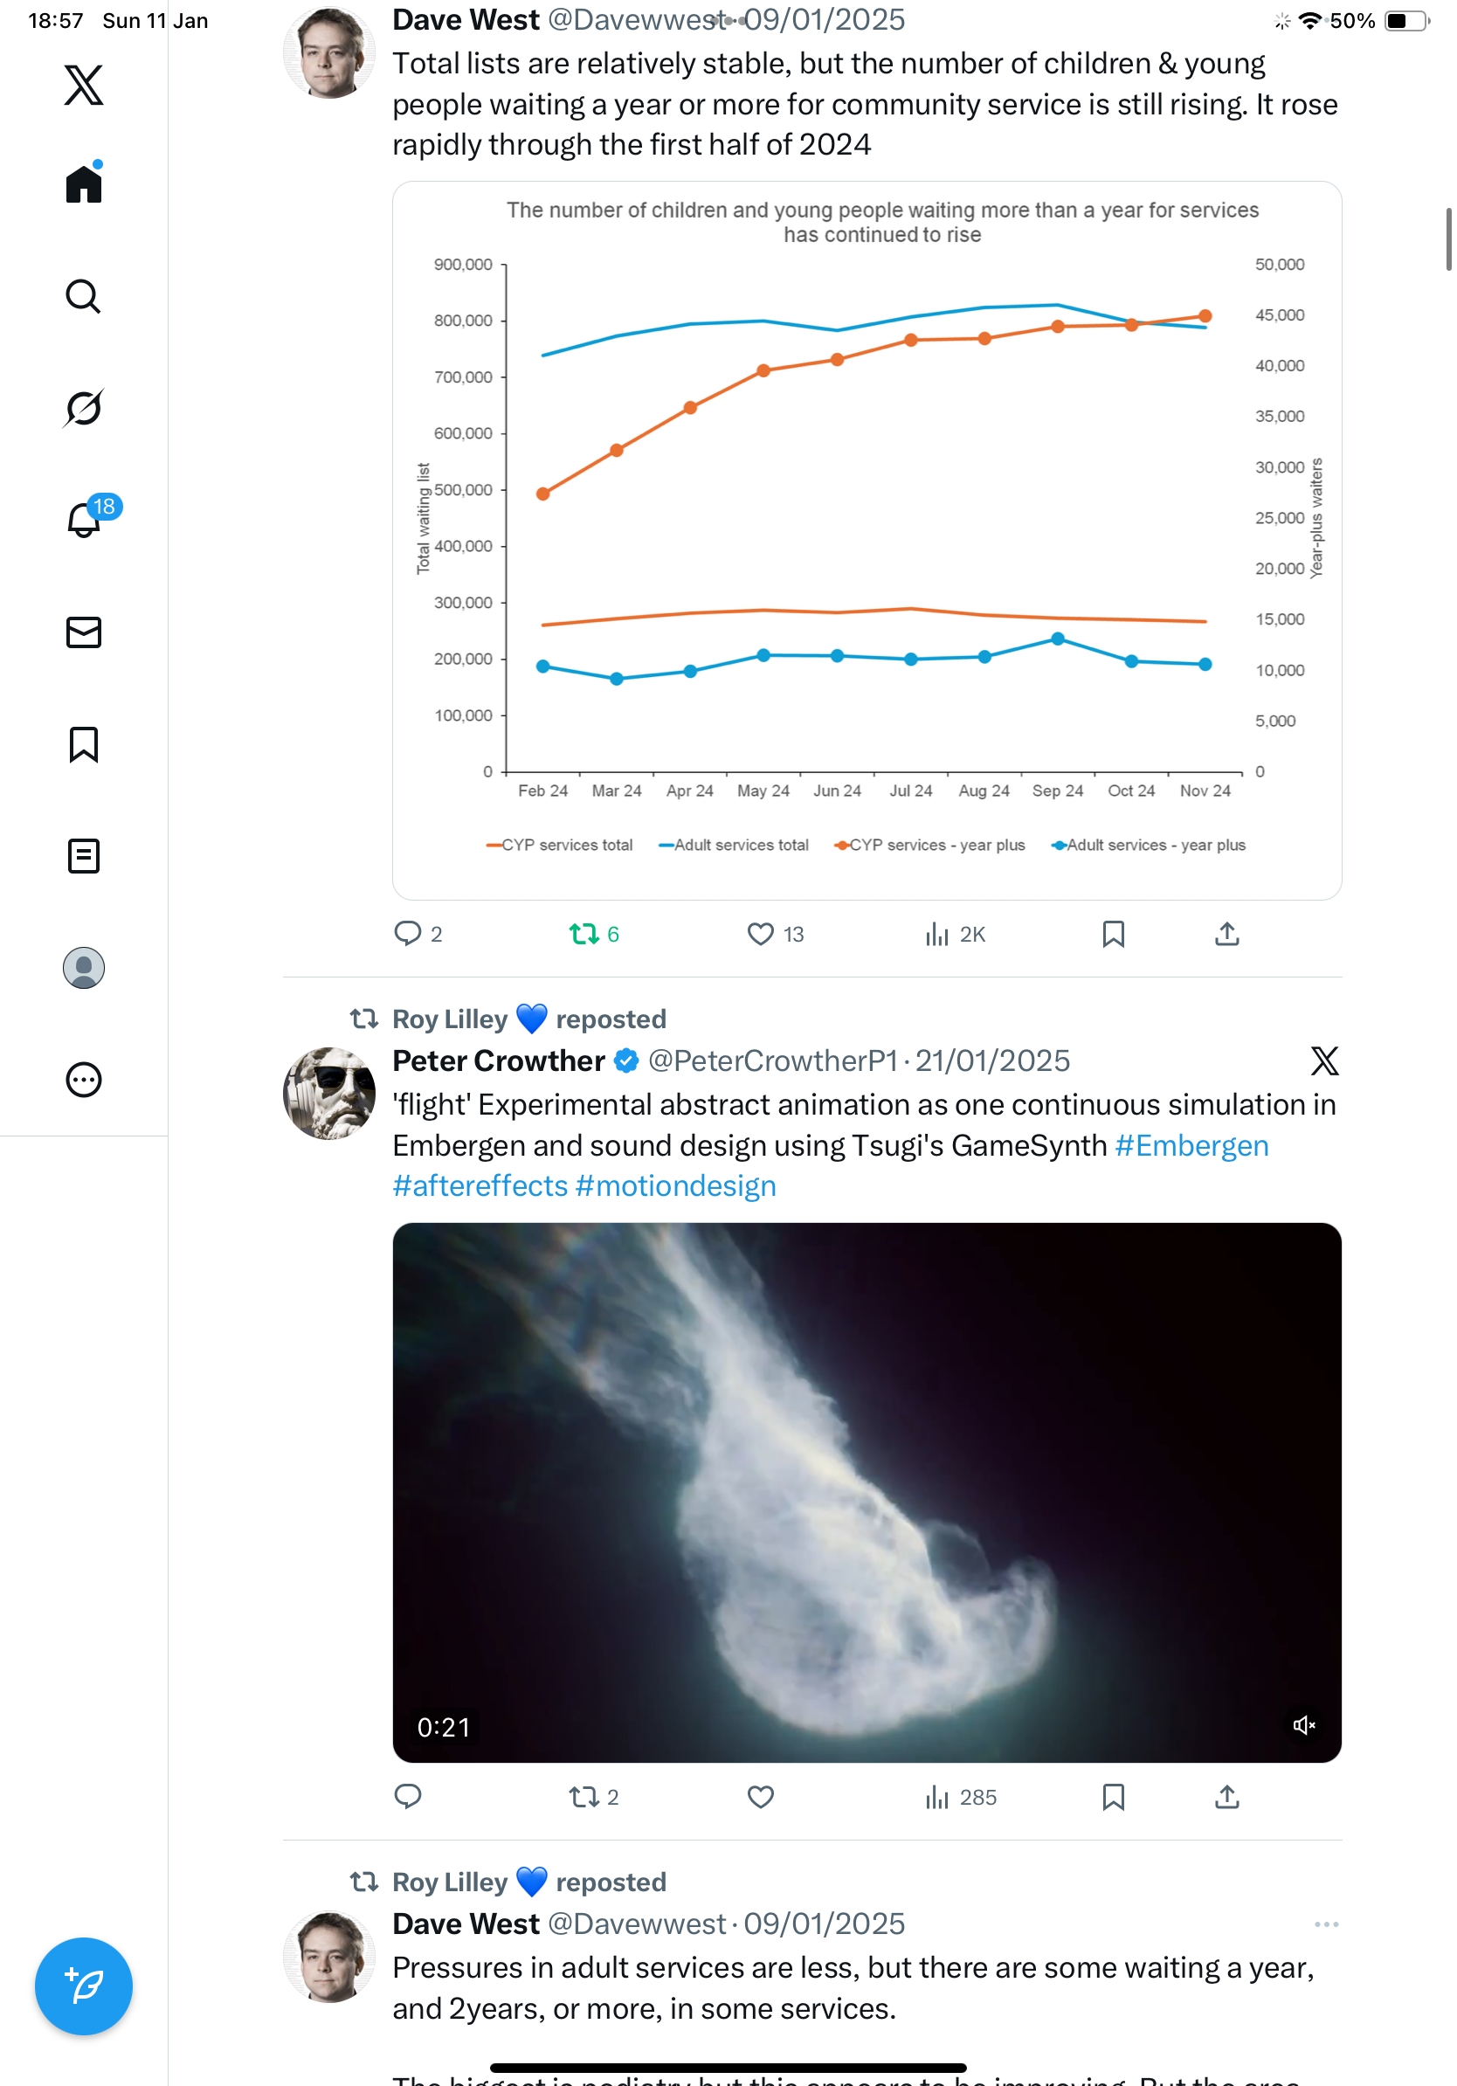Open Bookmarks in the sidebar
The height and width of the screenshot is (2086, 1457).
tap(84, 744)
